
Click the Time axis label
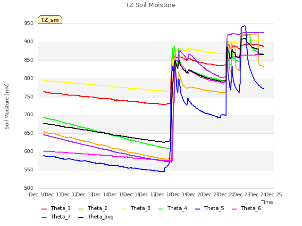[267, 202]
